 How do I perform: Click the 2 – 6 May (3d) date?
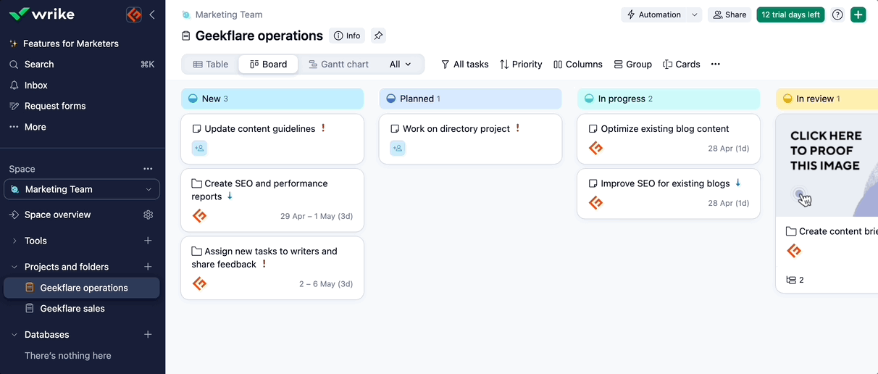coord(326,283)
